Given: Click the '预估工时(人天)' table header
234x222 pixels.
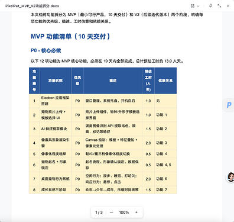Looking at the screenshot, I should click(148, 81).
